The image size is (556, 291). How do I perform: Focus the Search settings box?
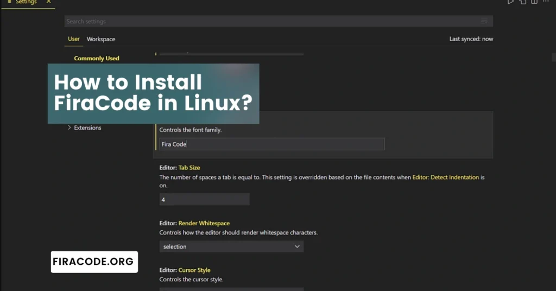(279, 21)
